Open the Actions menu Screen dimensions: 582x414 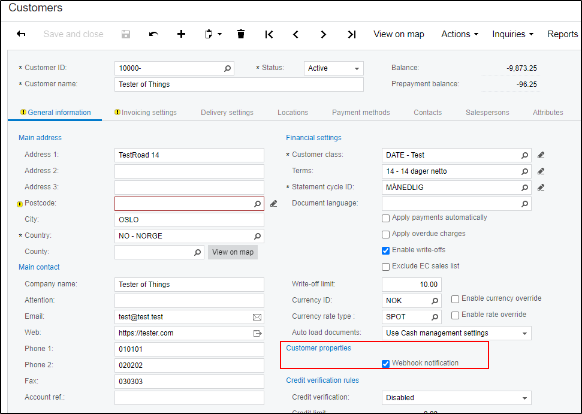coord(459,34)
